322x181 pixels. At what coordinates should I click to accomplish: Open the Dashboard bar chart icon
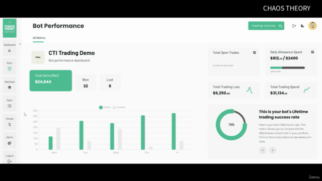(10, 50)
